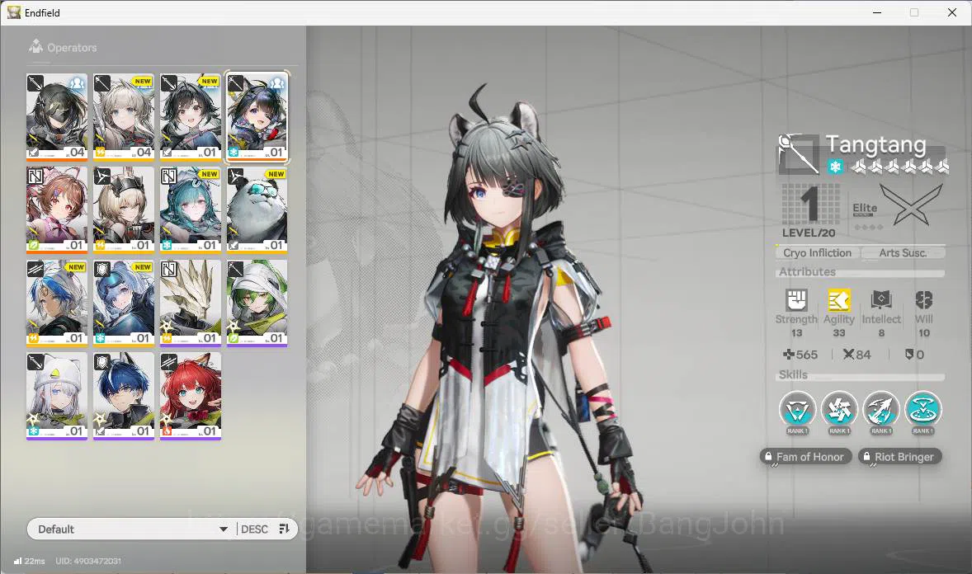Select the teal-haired operator card marked NEW

pyautogui.click(x=191, y=209)
